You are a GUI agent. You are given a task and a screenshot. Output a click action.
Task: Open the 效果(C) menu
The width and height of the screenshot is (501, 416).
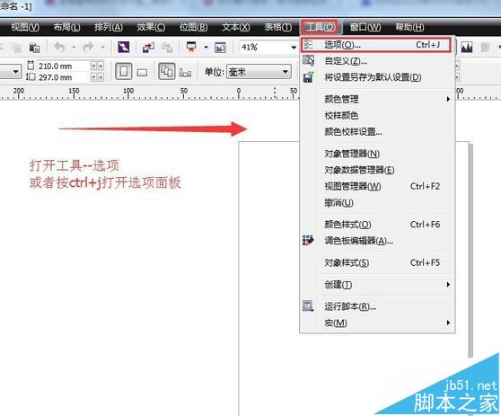(x=151, y=27)
